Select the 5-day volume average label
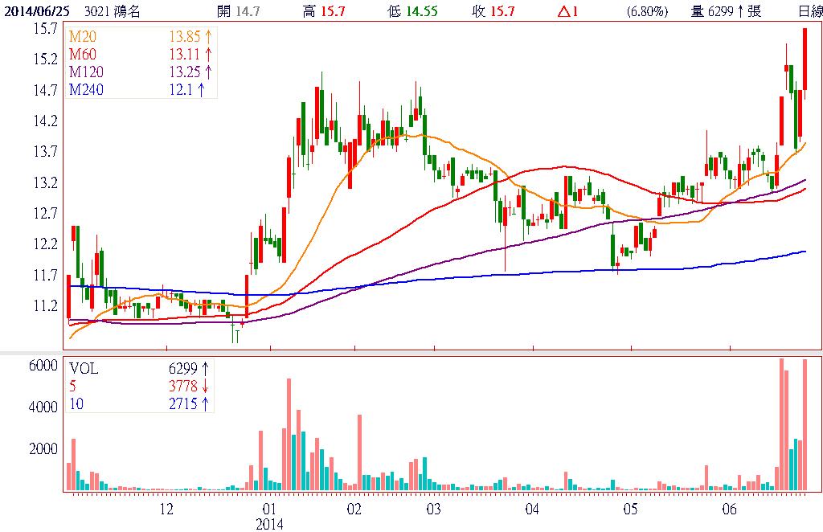 pos(73,387)
